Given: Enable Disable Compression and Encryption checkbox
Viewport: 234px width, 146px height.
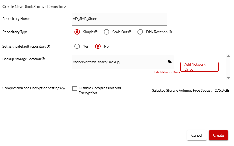Looking at the screenshot, I should 75,88.
